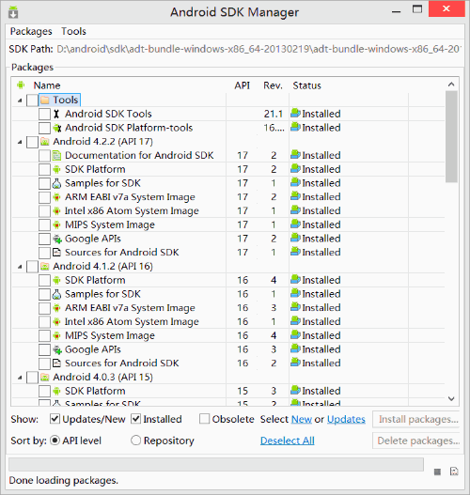Click API 17 ARM EABI v7a image icon
This screenshot has width=470, height=495.
56,197
